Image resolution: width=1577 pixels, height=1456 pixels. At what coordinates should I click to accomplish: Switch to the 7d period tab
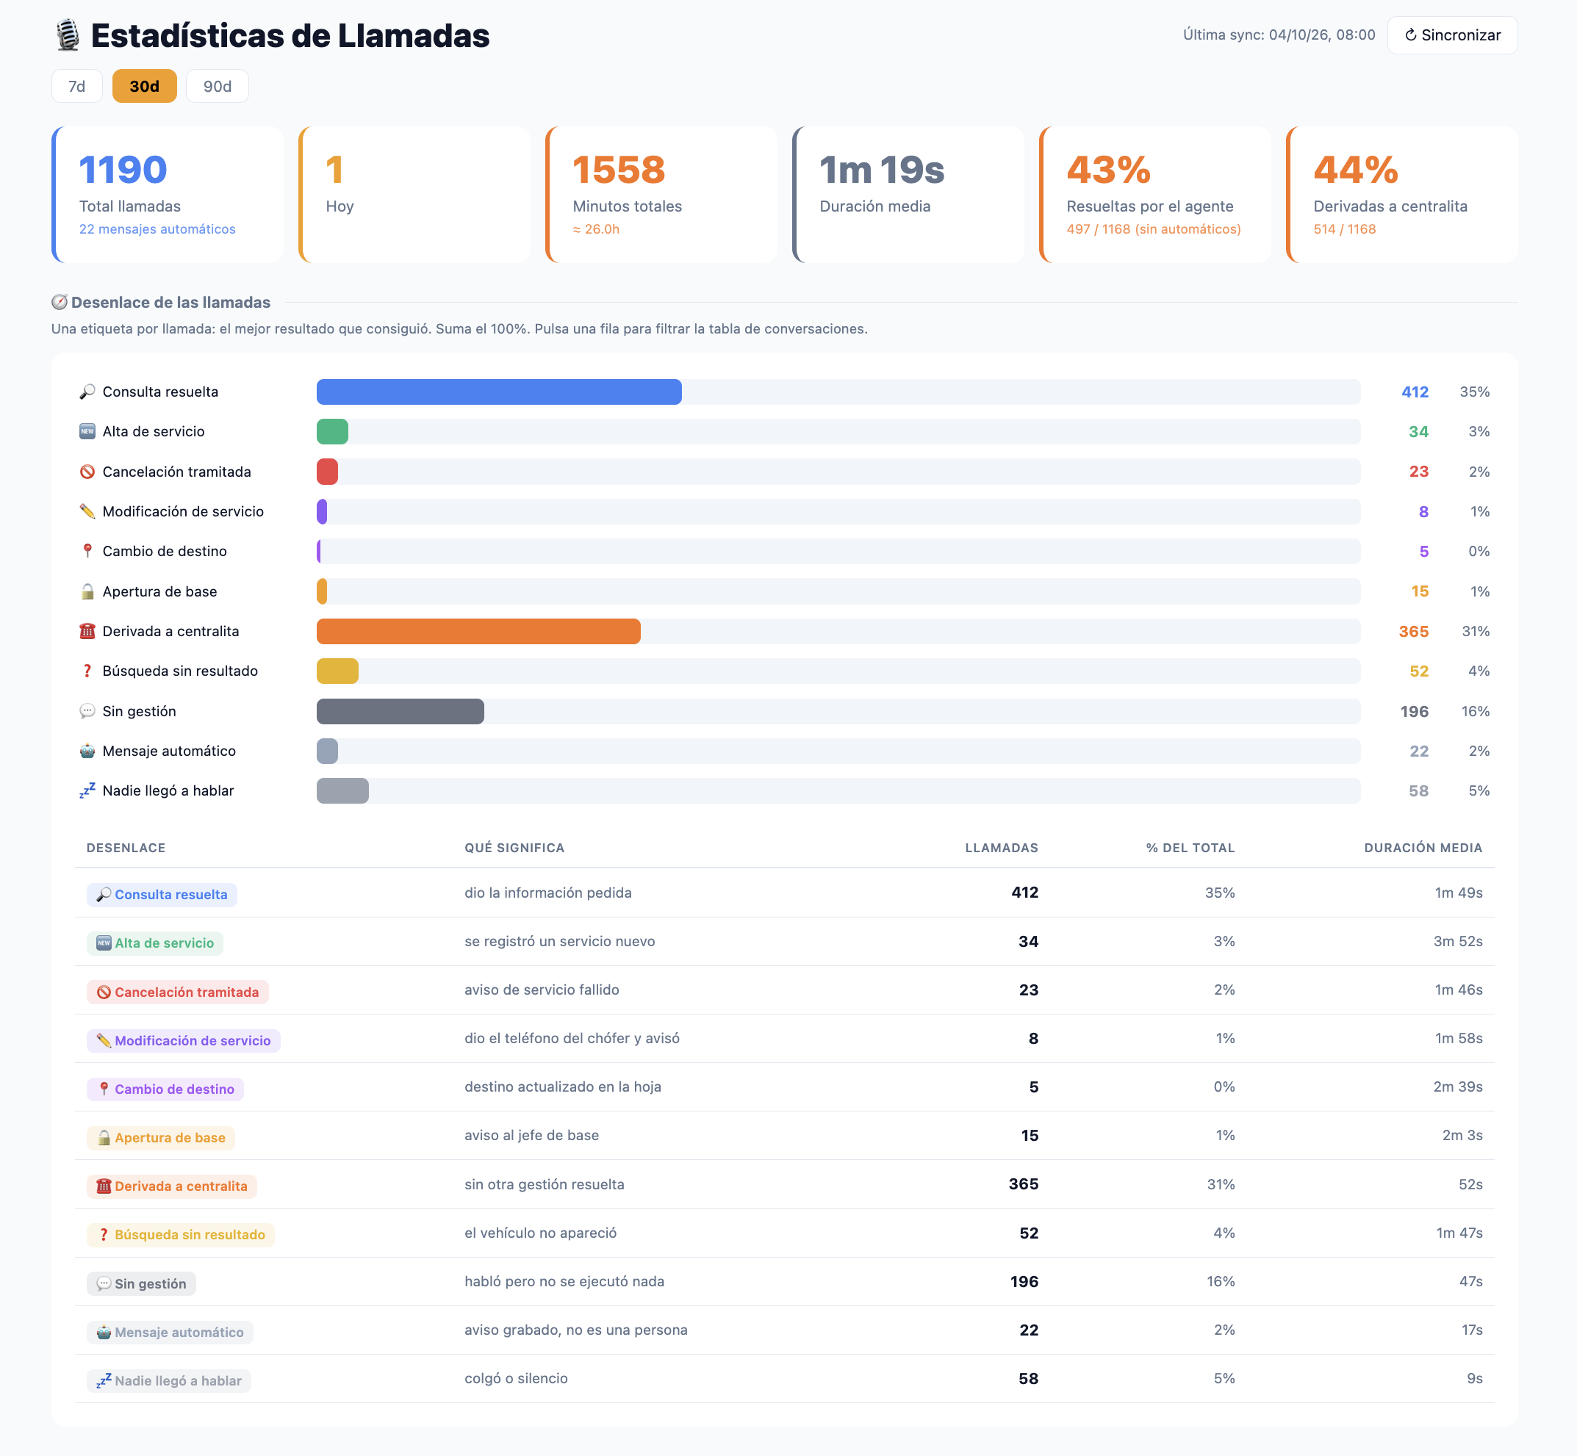[76, 86]
